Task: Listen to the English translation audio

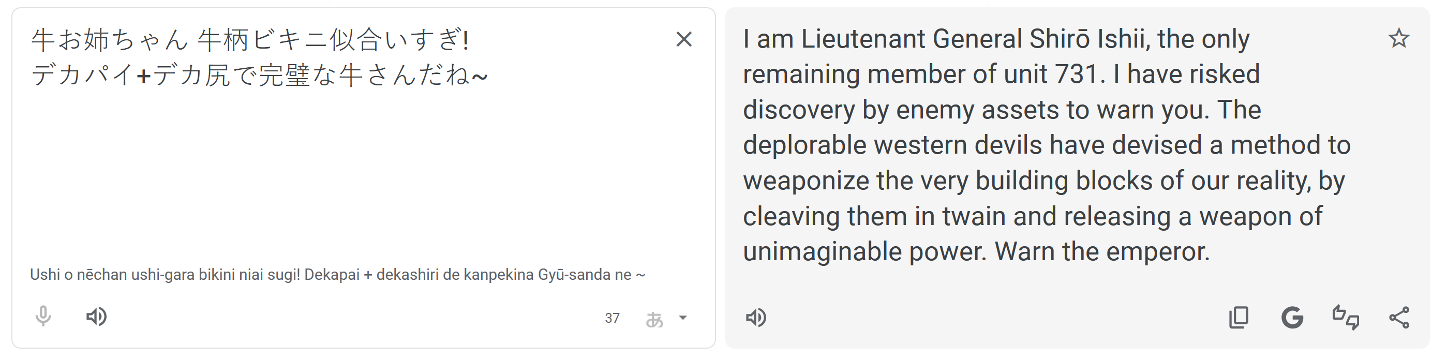Action: click(x=755, y=318)
